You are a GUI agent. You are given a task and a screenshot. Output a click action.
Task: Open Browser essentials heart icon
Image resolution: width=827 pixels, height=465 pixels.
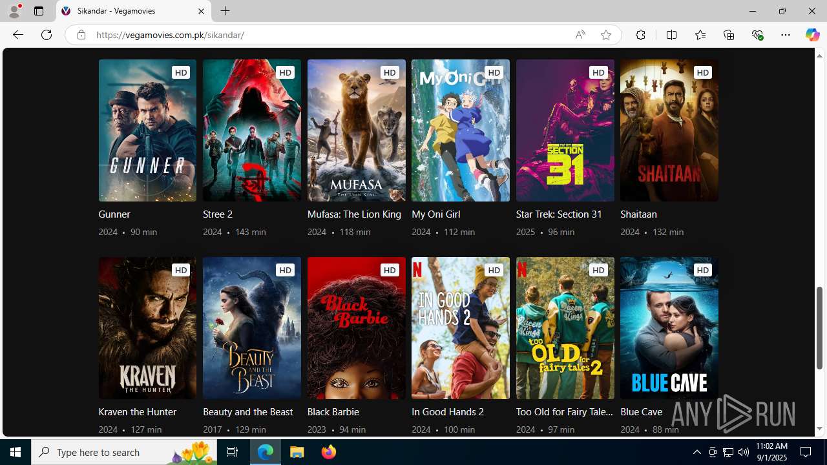757,35
